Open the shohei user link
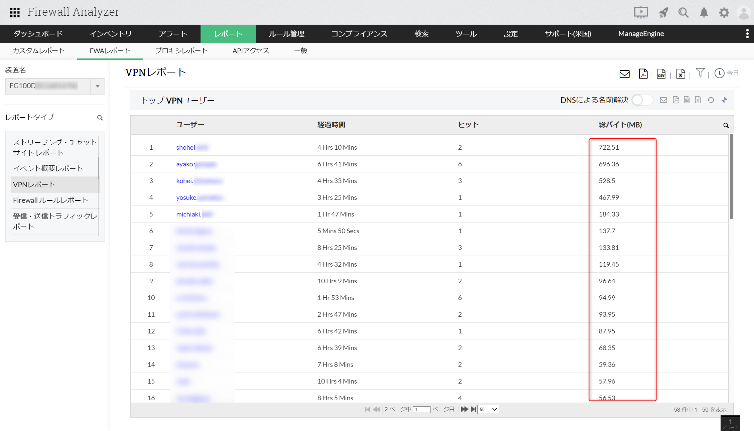754x431 pixels. [x=185, y=147]
